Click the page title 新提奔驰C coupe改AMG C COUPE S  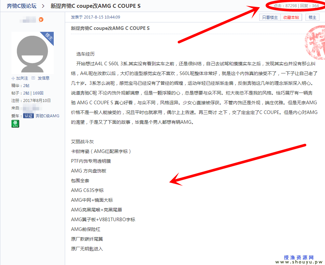(x=95, y=6)
